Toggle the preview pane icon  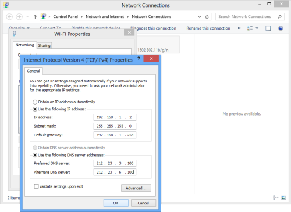[268, 28]
